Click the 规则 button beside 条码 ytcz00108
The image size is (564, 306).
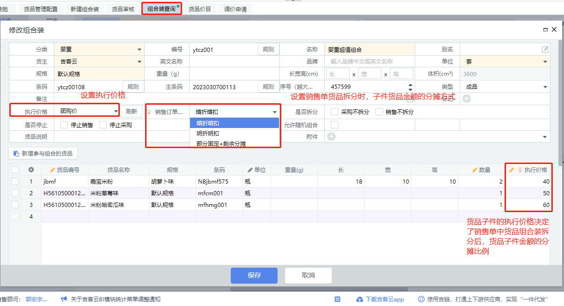[133, 86]
